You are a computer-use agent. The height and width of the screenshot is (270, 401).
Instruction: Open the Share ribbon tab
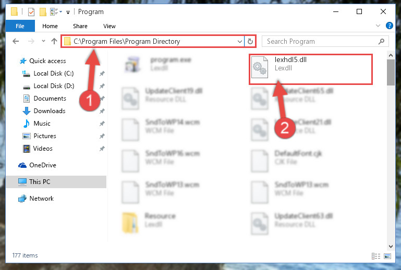click(80, 26)
